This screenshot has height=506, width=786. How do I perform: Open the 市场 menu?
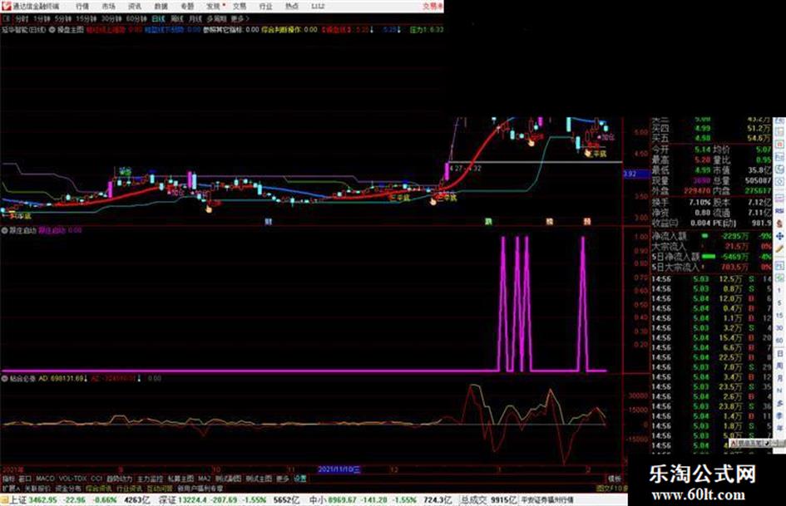click(x=108, y=6)
